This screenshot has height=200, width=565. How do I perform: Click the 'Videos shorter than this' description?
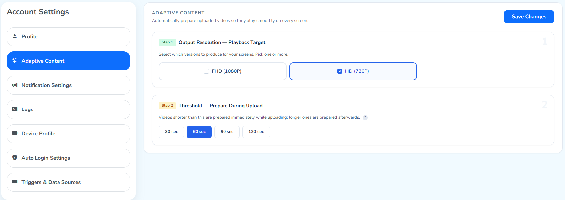[x=259, y=117]
